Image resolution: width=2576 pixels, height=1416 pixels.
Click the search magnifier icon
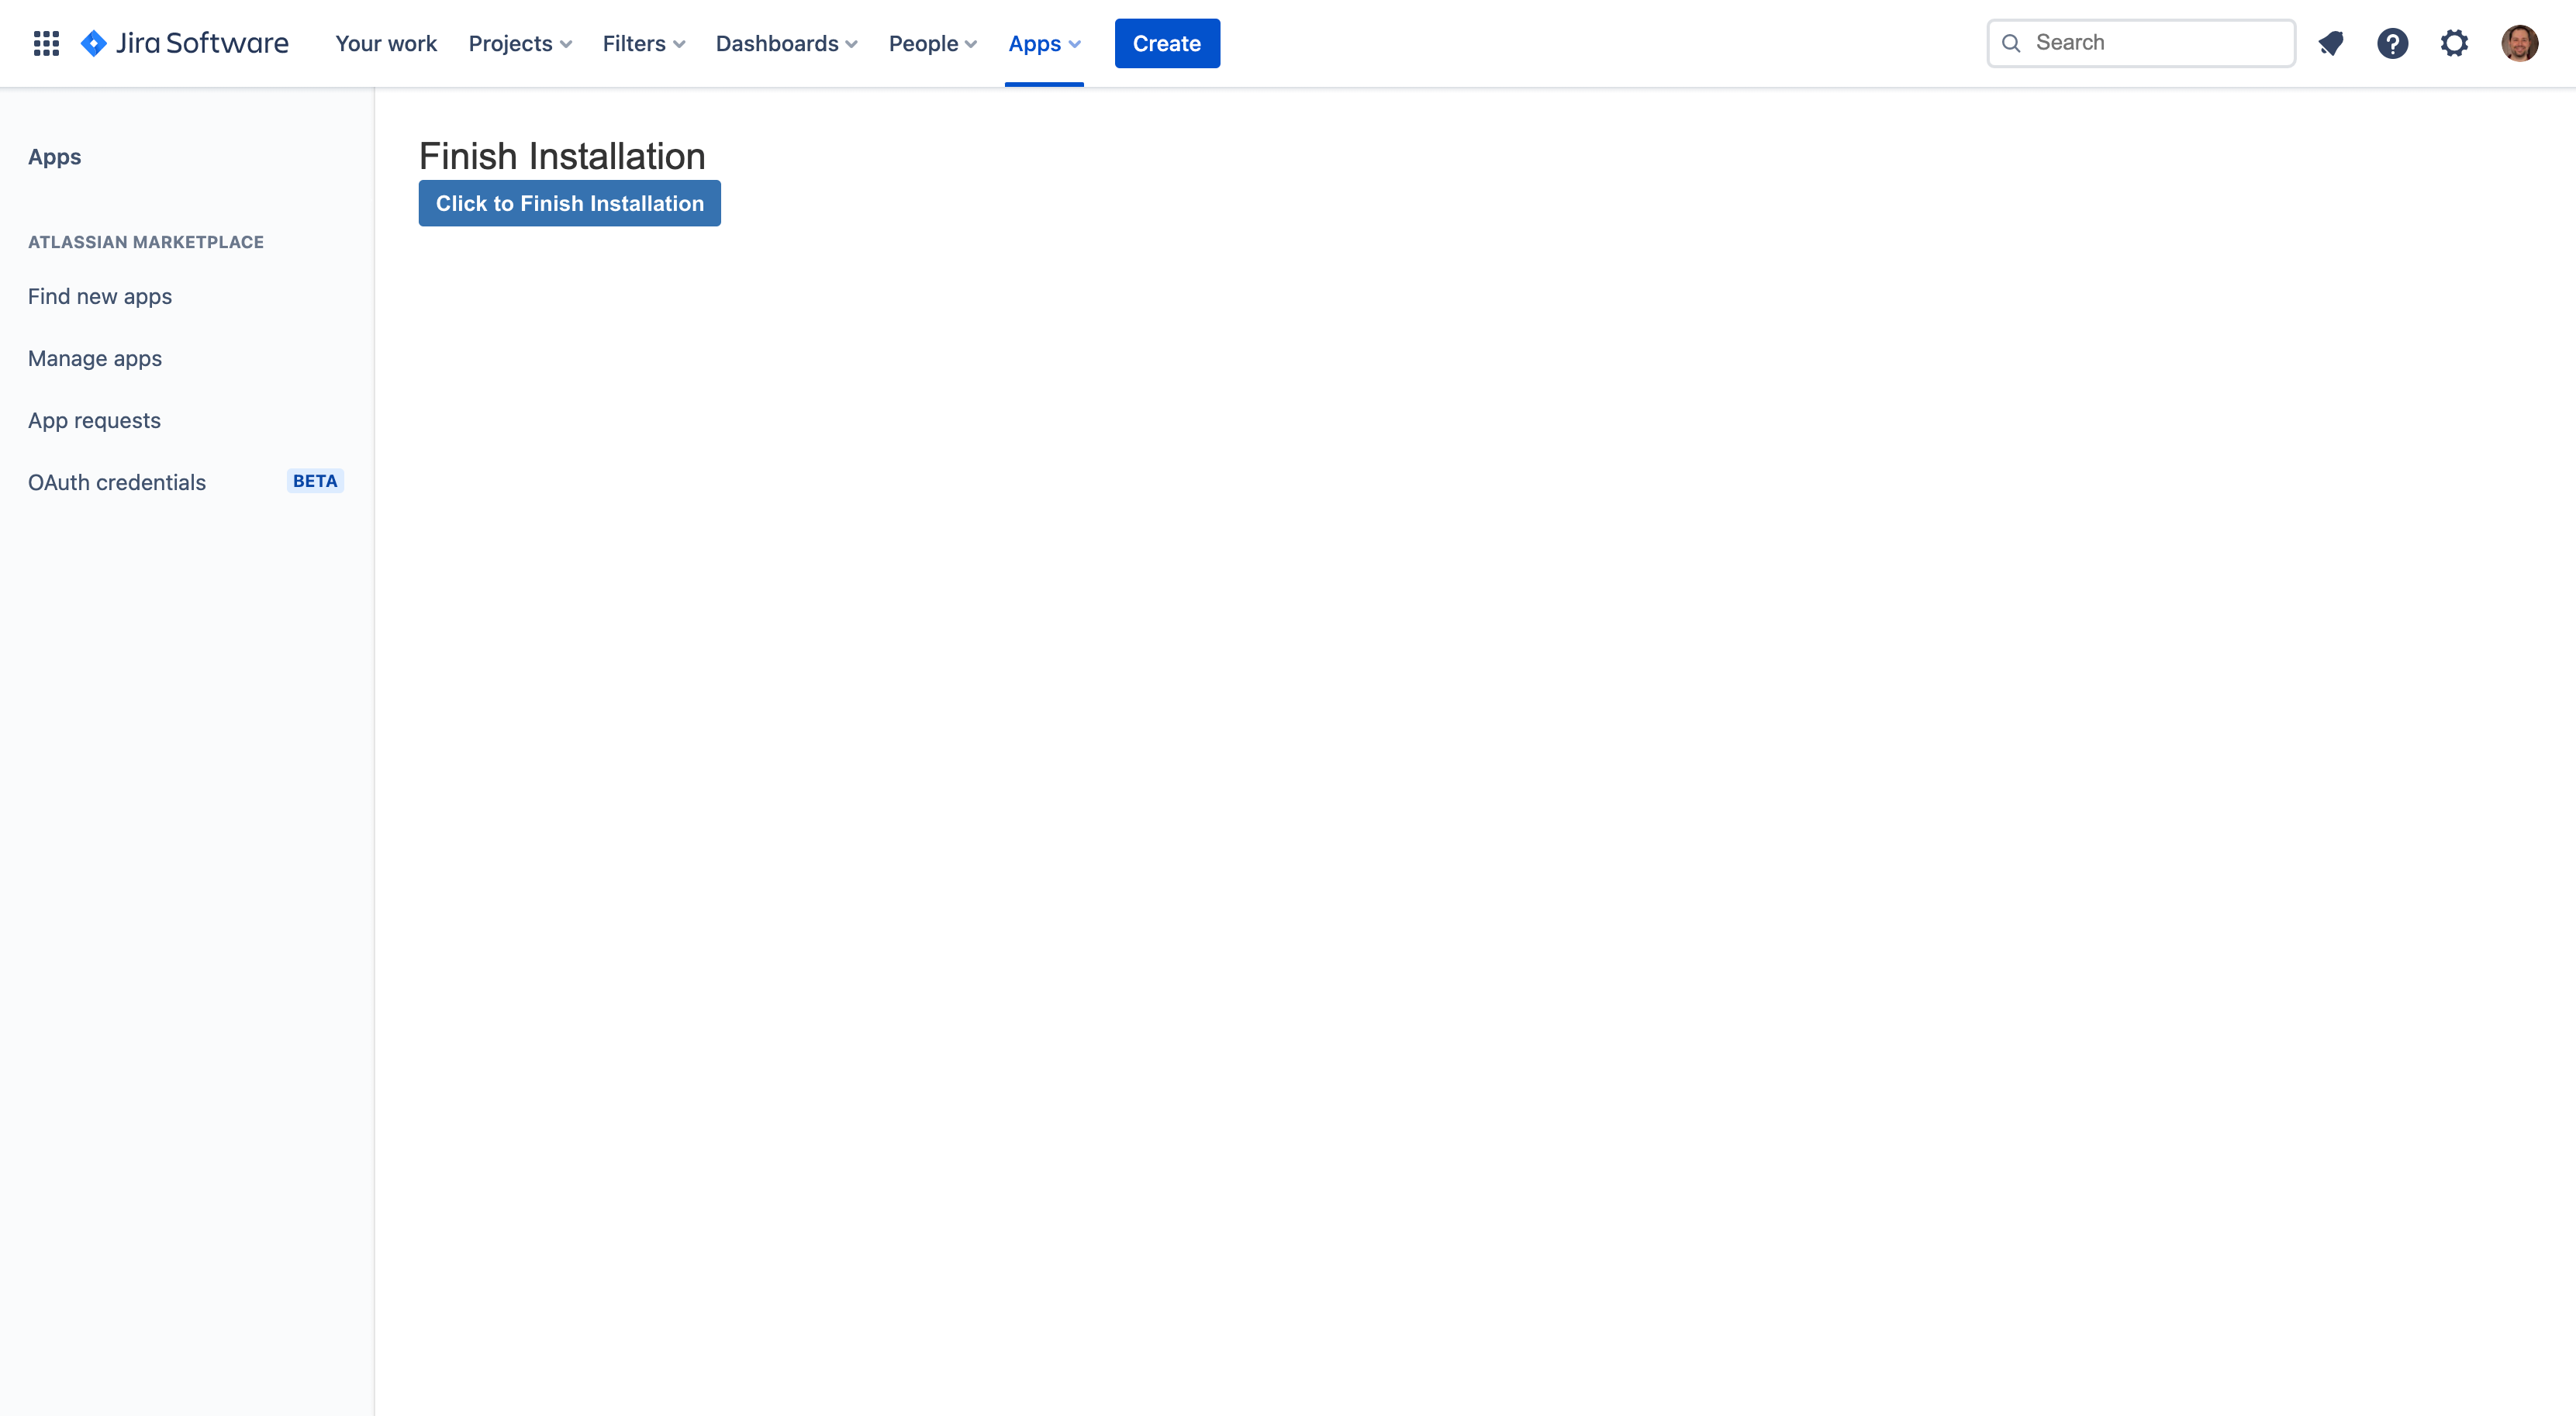click(2013, 42)
